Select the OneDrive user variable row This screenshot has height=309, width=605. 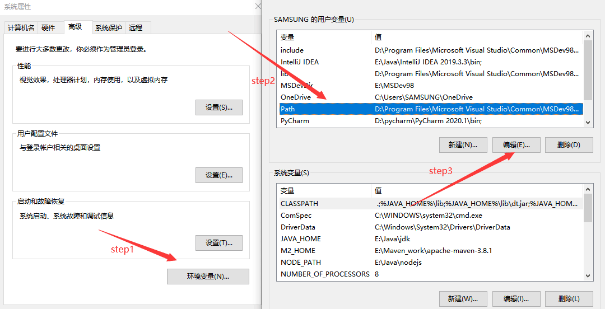tap(431, 97)
